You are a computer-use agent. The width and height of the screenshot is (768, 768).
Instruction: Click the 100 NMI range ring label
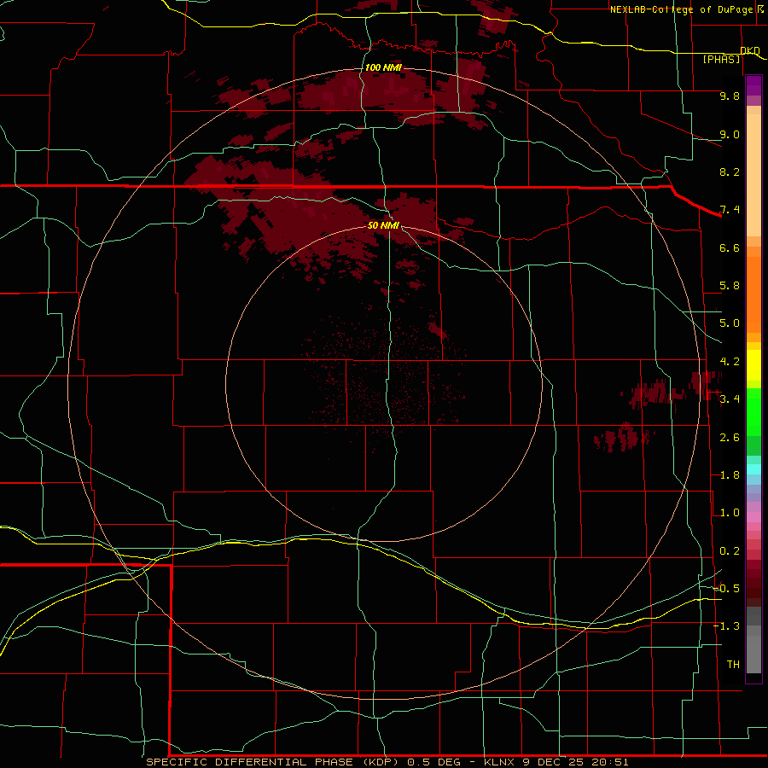click(383, 67)
